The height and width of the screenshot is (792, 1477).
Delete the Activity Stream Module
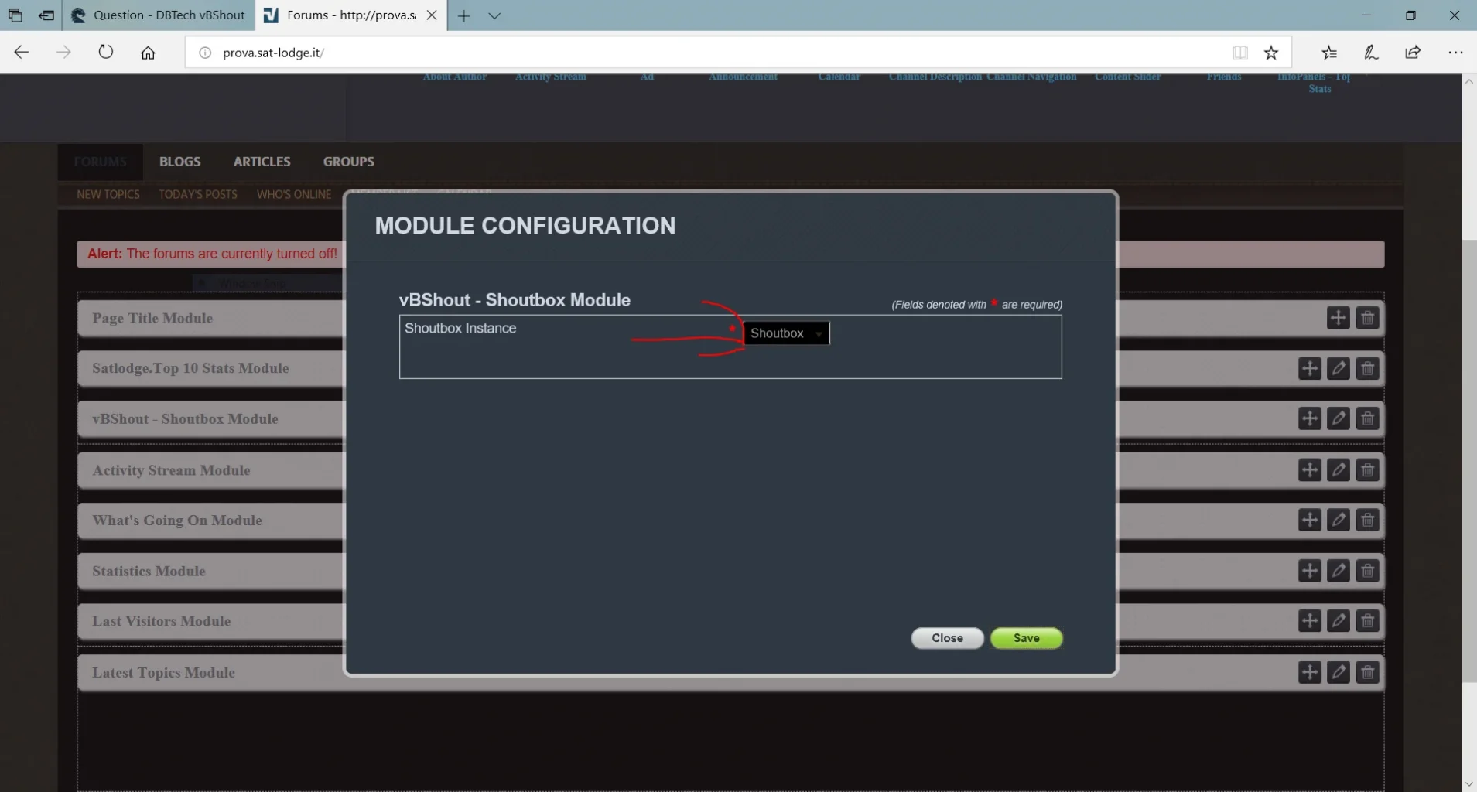point(1367,469)
